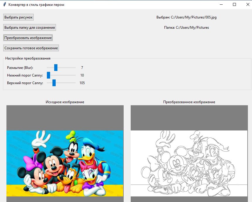The width and height of the screenshot is (252, 202).
Task: Click window title "Конвертер в стиль графики пером"
Action: pos(36,5)
